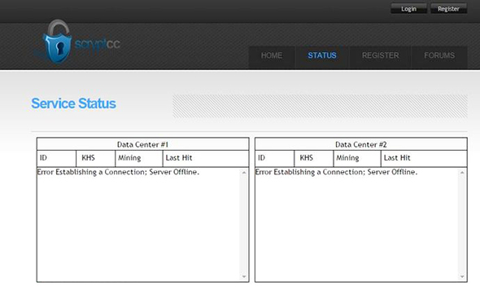480x295 pixels.
Task: Open the Login button
Action: coord(408,9)
